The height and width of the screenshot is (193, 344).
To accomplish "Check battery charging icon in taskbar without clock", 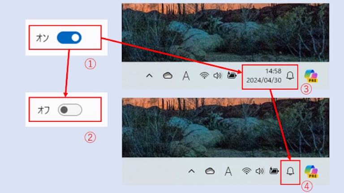I will point(274,171).
